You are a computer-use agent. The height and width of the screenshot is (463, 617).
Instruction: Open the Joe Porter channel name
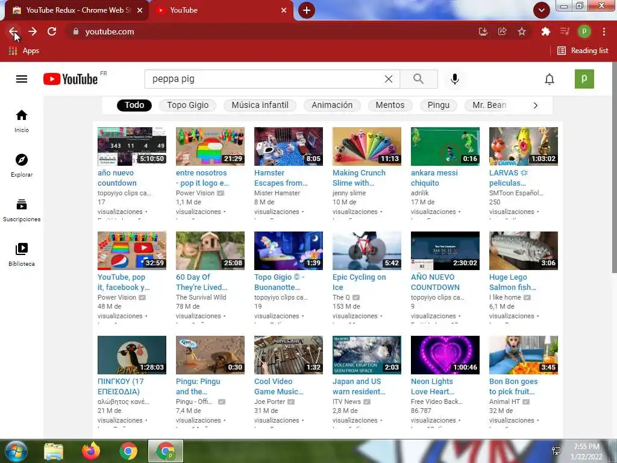(x=269, y=402)
